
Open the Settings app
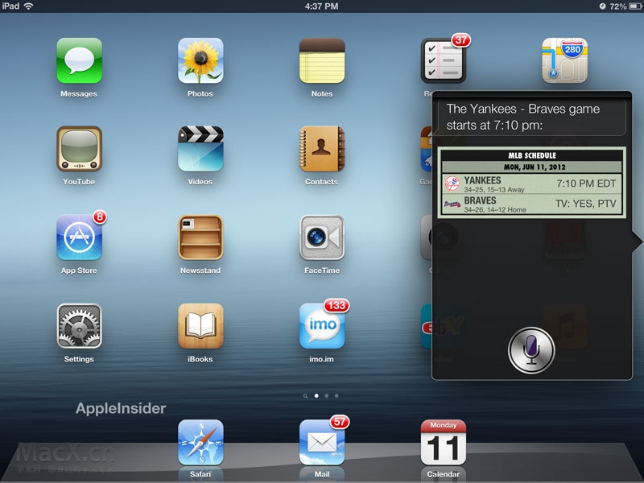(79, 326)
